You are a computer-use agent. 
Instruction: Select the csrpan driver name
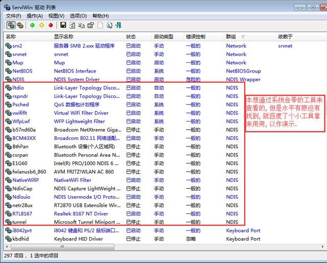coord(20,155)
